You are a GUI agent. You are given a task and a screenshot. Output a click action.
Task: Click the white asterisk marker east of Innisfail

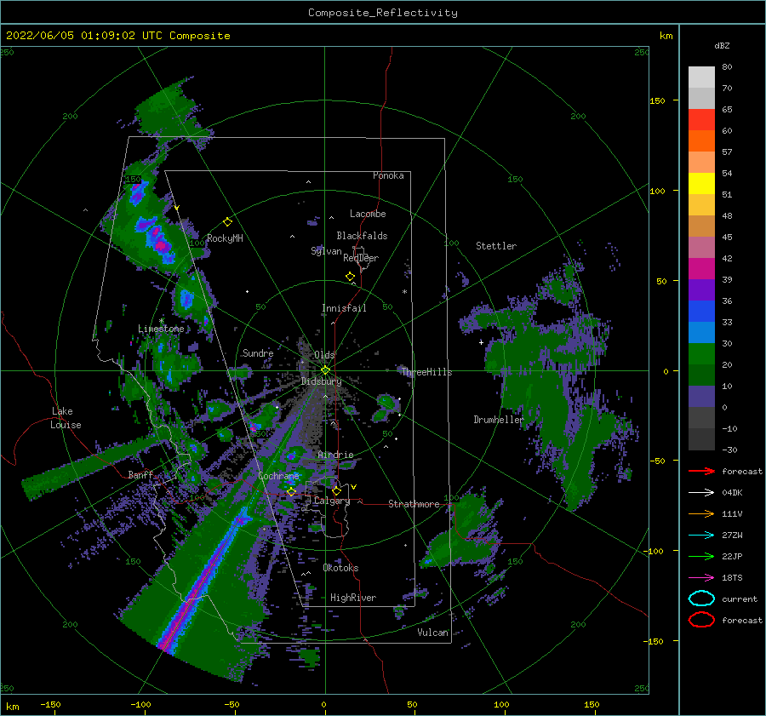[x=404, y=292]
